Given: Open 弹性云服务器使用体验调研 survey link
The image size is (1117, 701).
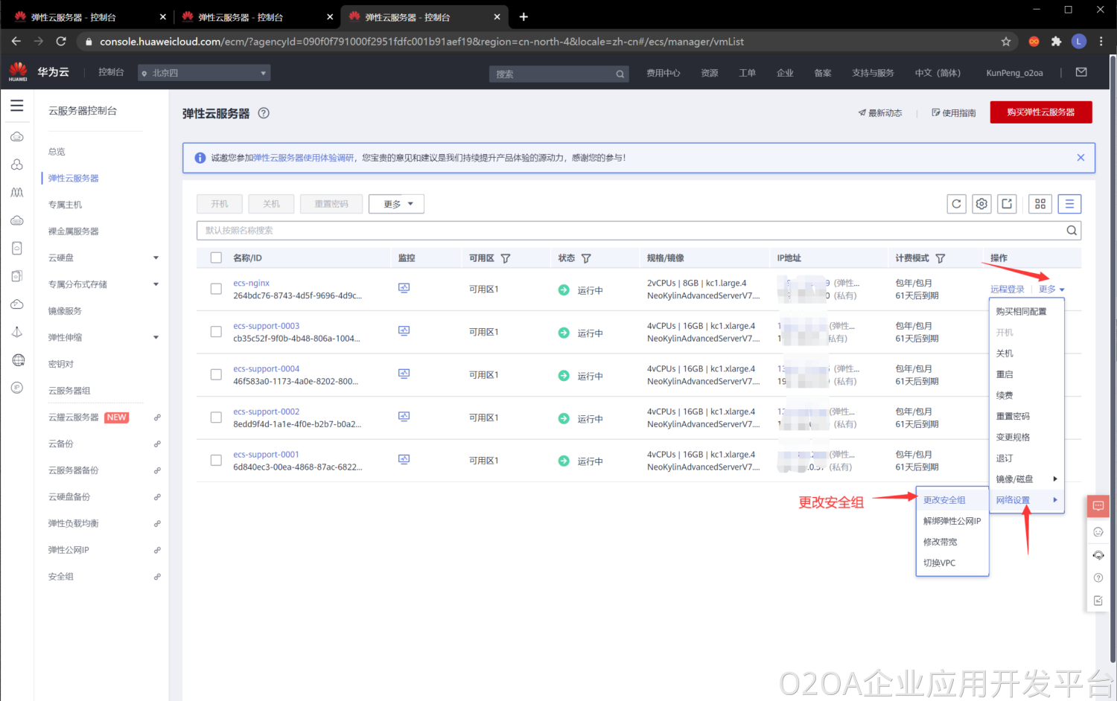Looking at the screenshot, I should pos(304,158).
